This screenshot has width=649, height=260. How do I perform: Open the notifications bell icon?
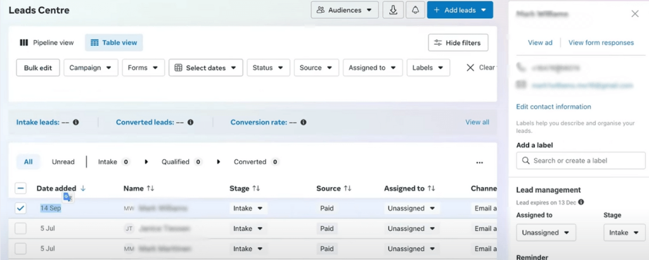click(x=415, y=10)
